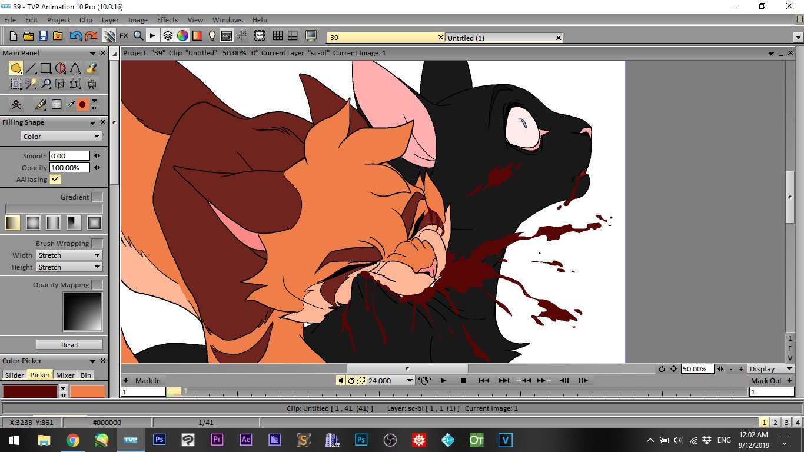The height and width of the screenshot is (452, 804).
Task: Play the animation in timeline
Action: coord(443,381)
